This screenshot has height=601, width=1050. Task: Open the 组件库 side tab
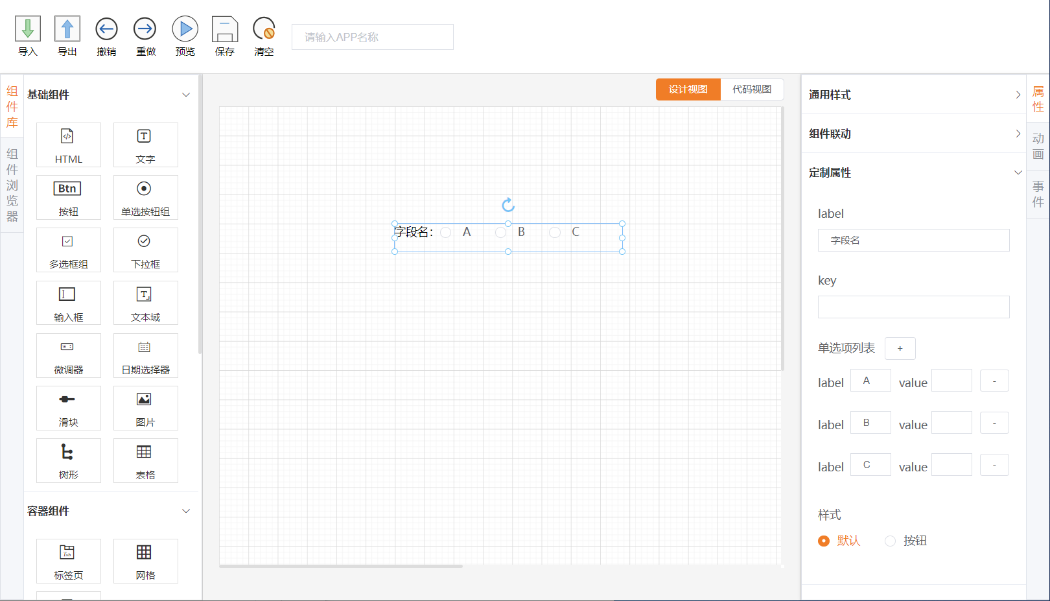[12, 106]
